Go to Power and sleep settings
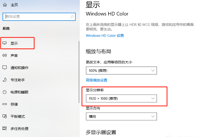The width and height of the screenshot is (200, 137). point(19,92)
